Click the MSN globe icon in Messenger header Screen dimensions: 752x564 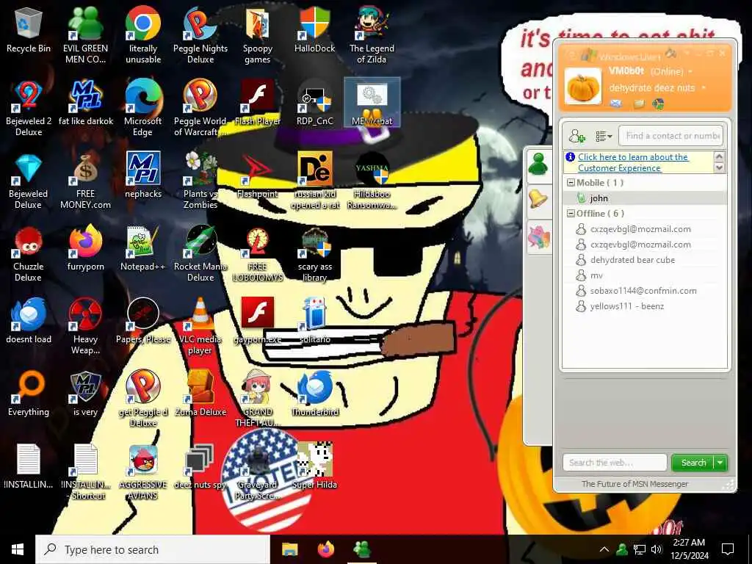(659, 103)
